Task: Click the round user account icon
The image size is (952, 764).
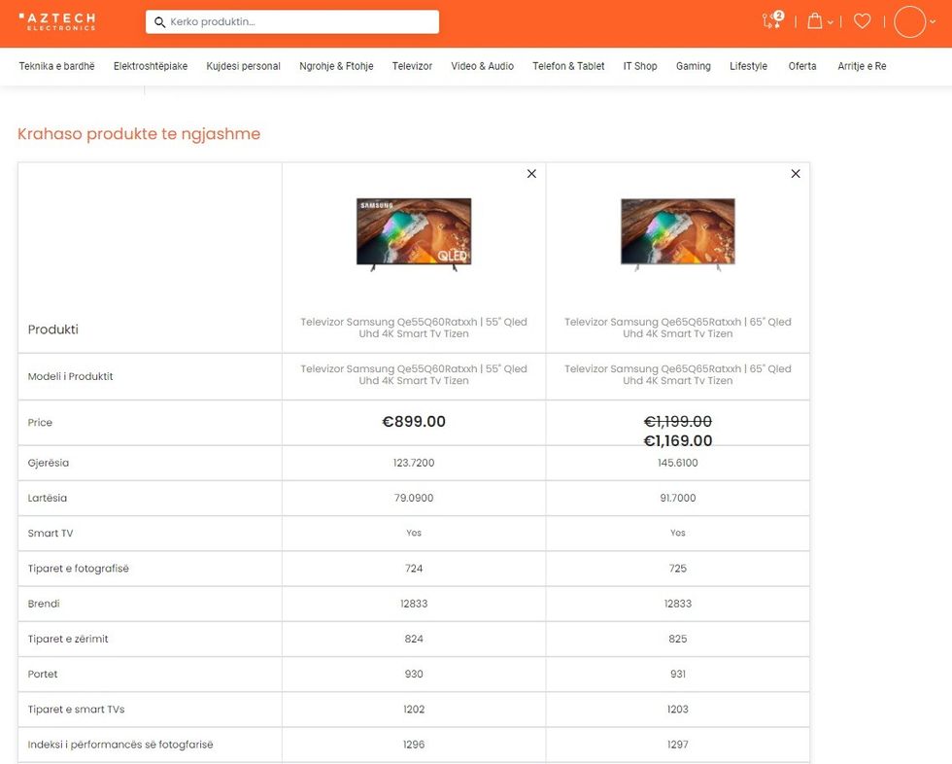Action: tap(910, 21)
